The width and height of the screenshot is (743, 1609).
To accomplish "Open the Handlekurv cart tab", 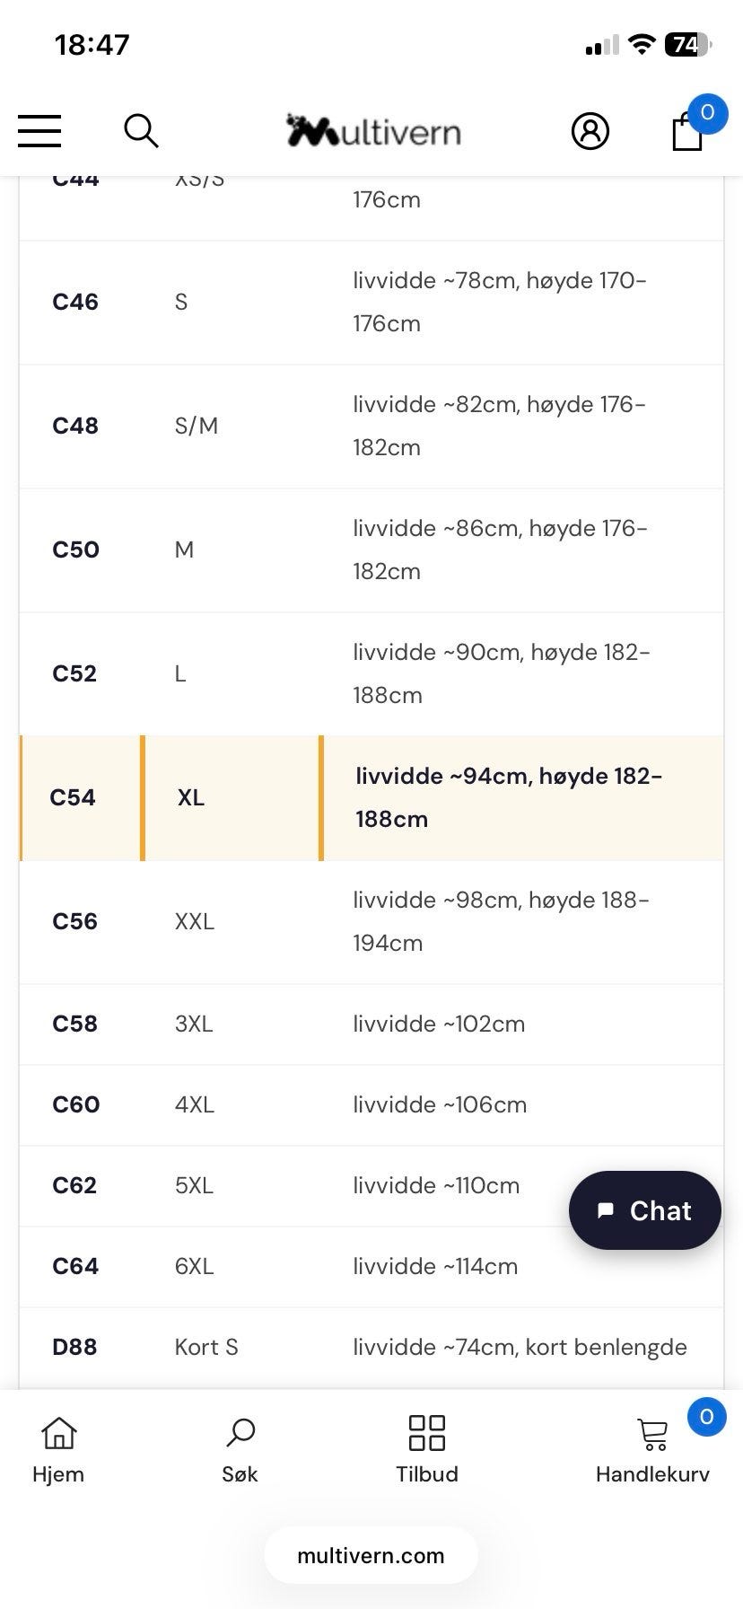I will pos(652,1450).
